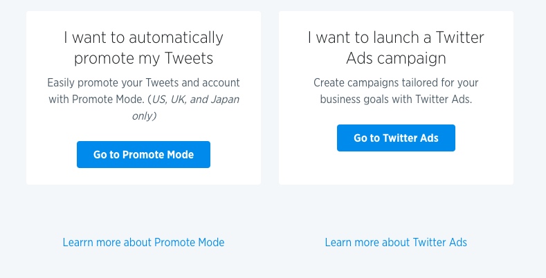Select the launch a Twitter Ads campaign heading

[396, 47]
